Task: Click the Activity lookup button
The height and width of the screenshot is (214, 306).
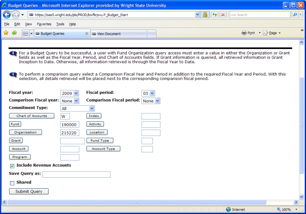Action: 95,124
